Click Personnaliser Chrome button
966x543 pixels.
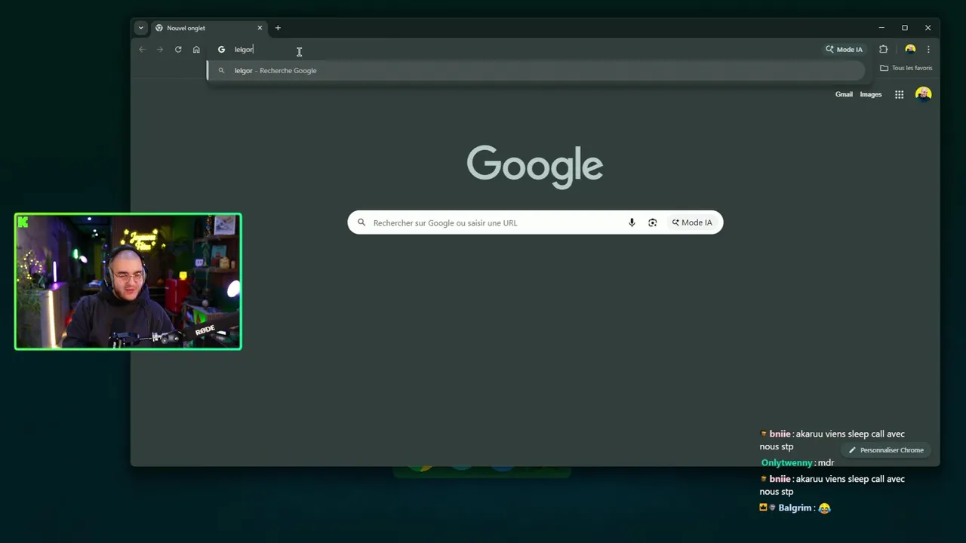[886, 450]
